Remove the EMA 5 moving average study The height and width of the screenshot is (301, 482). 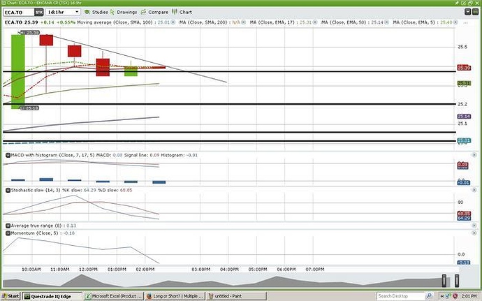pyautogui.click(x=455, y=22)
